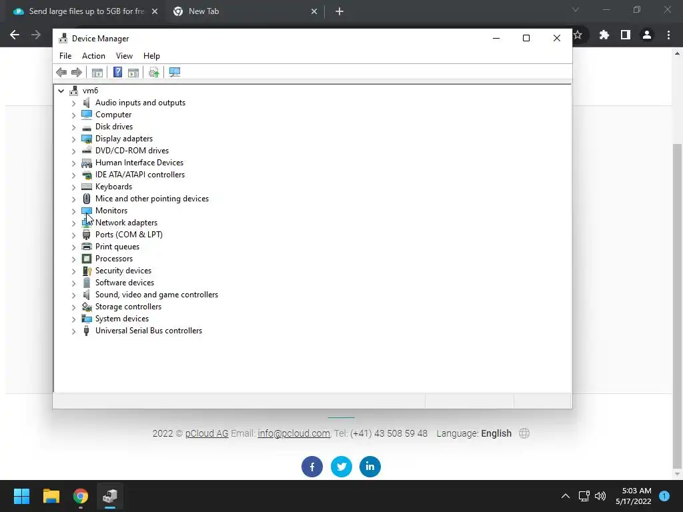Select the Security devices tree item text

point(123,271)
